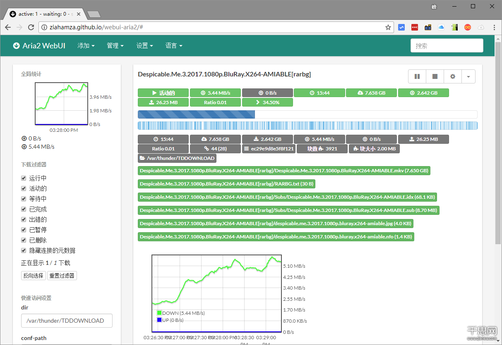
Task: Select the AMIABLE.idx (68.1 KB) subtitle file
Action: click(287, 197)
